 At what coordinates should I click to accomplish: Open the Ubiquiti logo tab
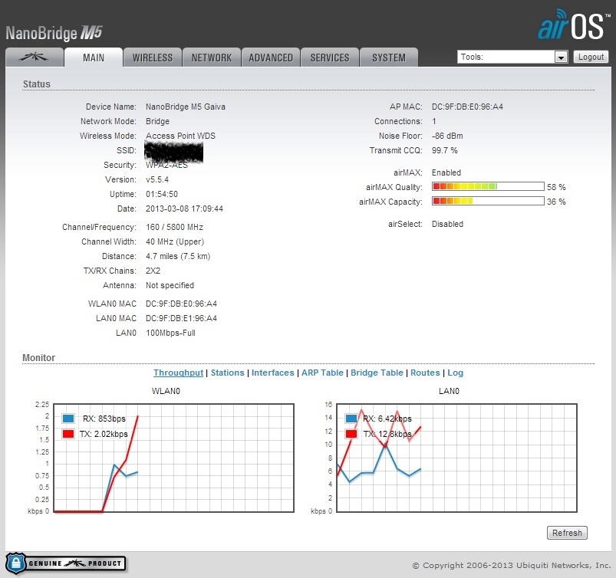(35, 57)
